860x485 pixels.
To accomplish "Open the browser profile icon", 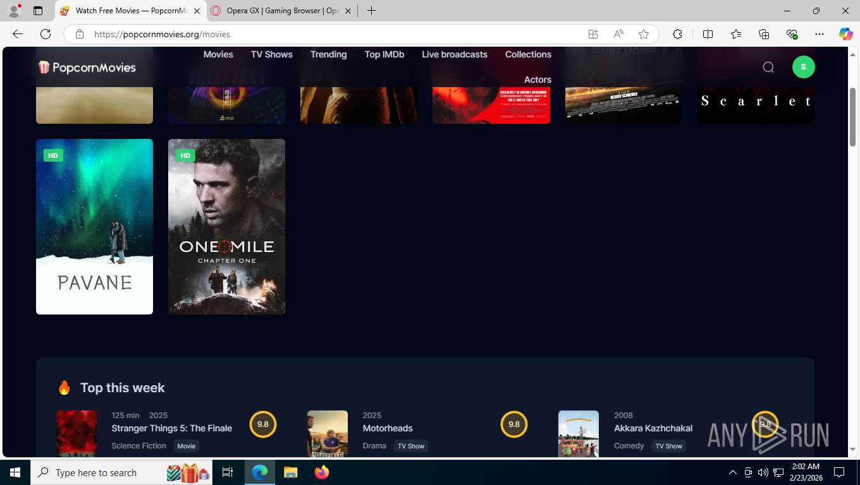I will [x=13, y=11].
